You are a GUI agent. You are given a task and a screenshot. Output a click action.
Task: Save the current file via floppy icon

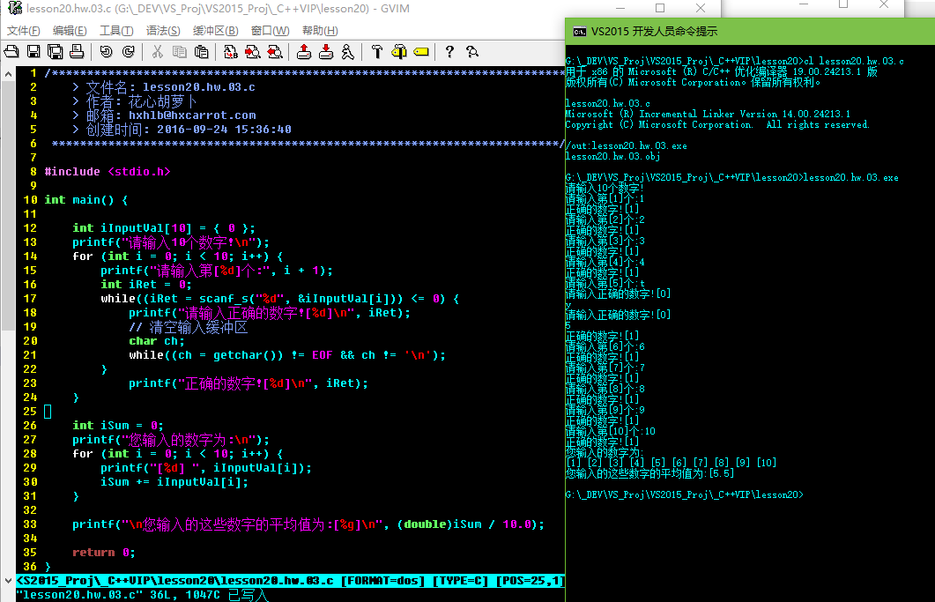(33, 52)
